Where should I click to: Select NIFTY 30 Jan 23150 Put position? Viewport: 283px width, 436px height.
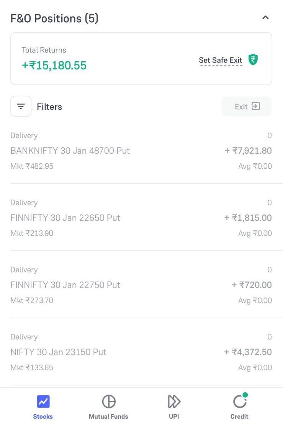tap(141, 352)
